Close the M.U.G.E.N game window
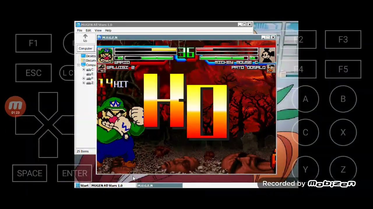The image size is (373, 209). (273, 37)
